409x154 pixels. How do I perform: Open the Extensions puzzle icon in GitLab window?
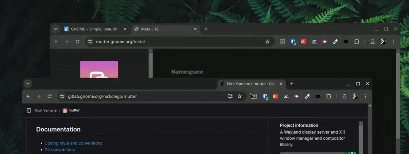329,96
